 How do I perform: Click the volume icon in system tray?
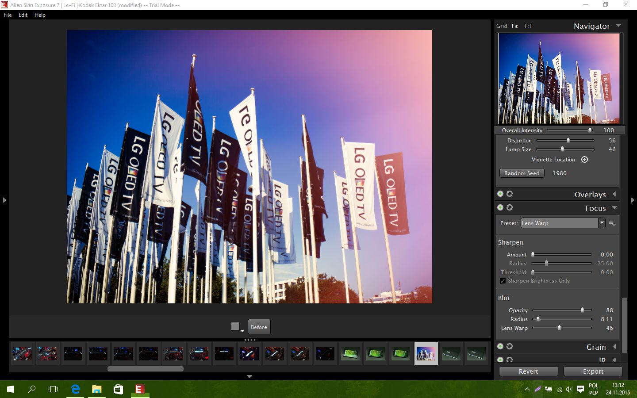click(569, 390)
